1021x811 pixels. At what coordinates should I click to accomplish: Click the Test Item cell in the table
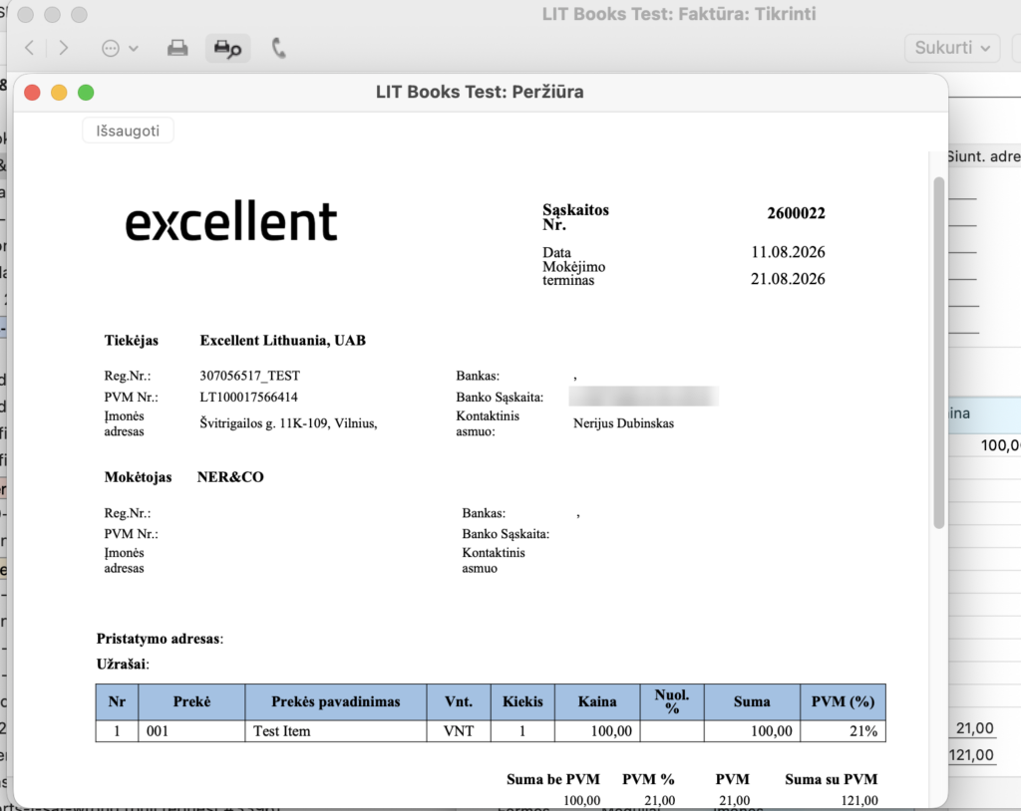[x=336, y=731]
